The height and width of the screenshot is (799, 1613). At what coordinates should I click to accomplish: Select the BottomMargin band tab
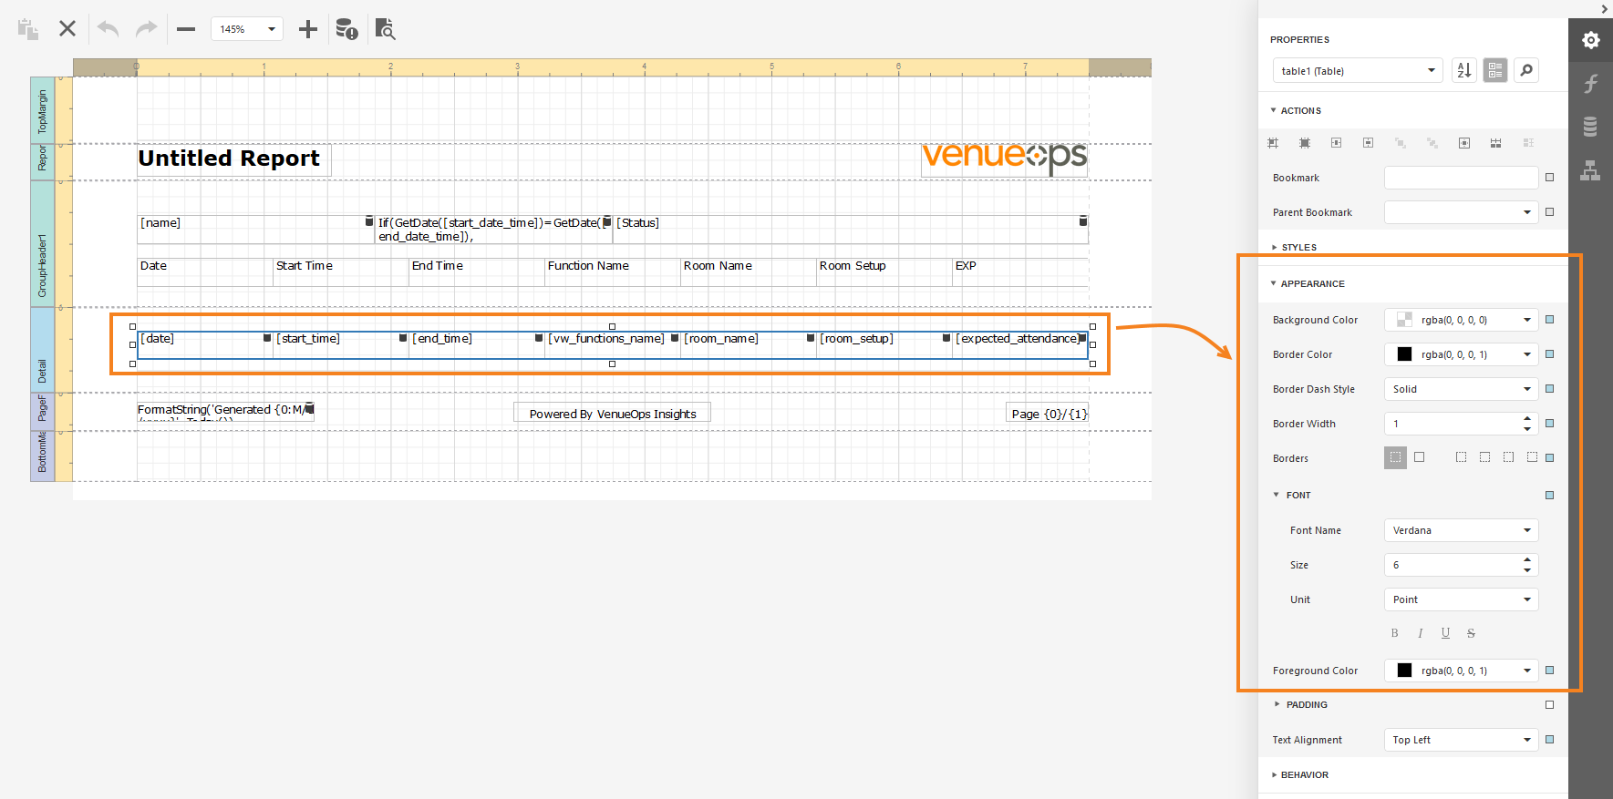click(x=42, y=456)
